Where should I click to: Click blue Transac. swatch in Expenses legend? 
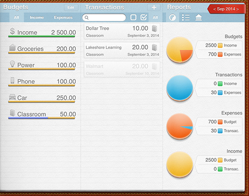point(220,131)
